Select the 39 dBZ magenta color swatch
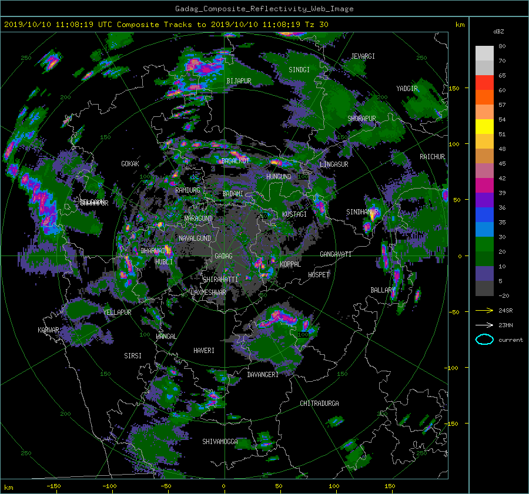529x494 pixels. coord(484,186)
